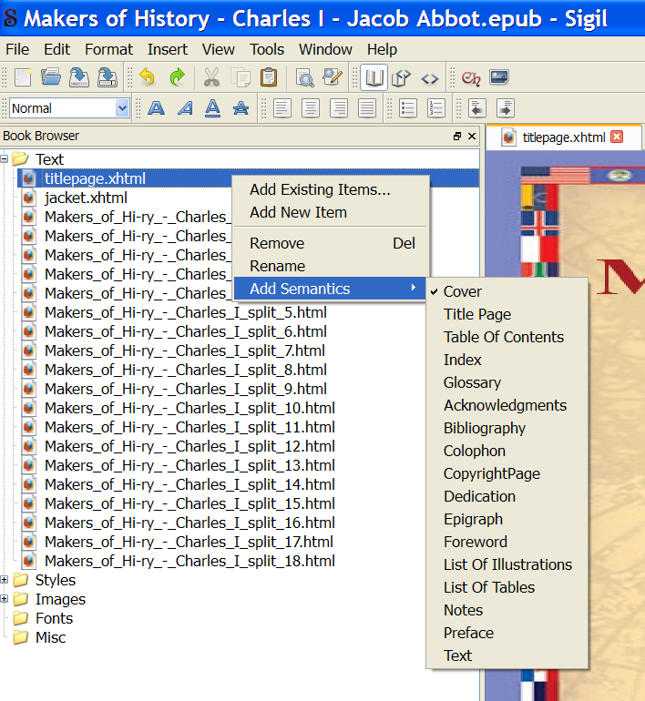Switch to Split View icon
This screenshot has width=645, height=701.
401,77
